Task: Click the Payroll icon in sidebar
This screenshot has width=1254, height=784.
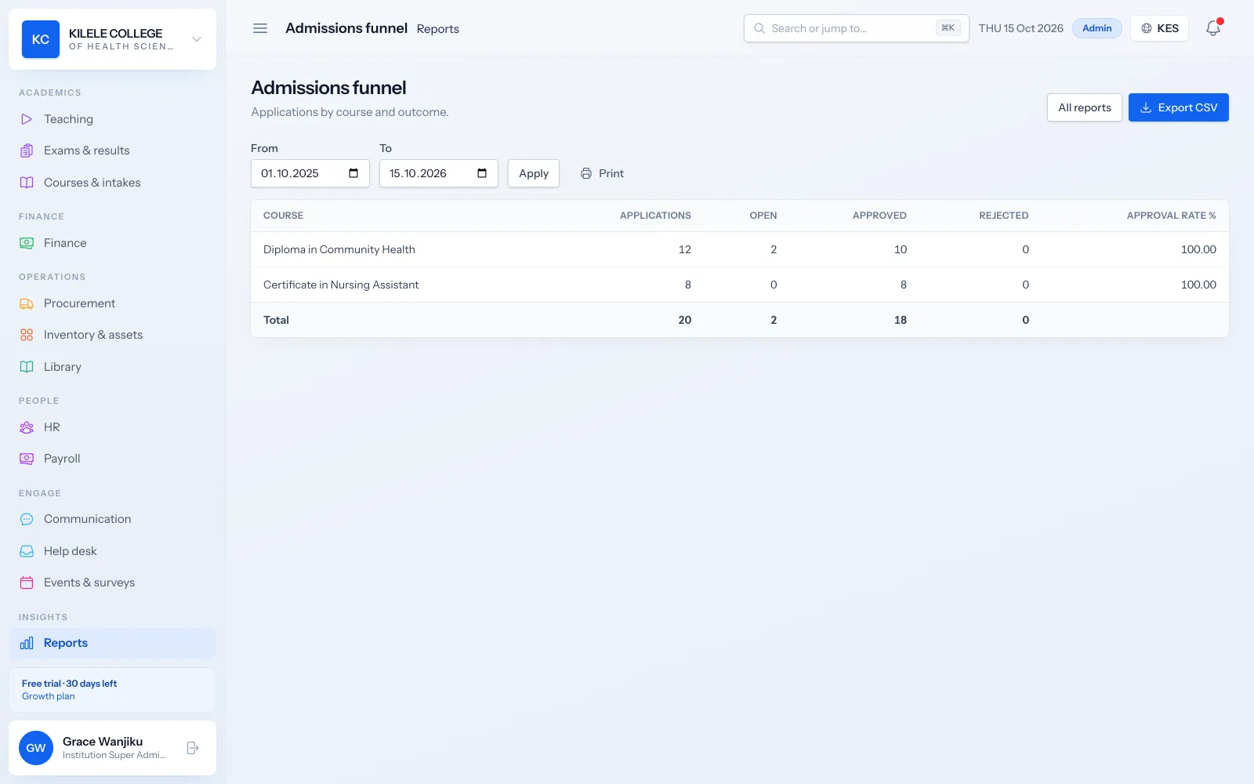Action: [27, 459]
